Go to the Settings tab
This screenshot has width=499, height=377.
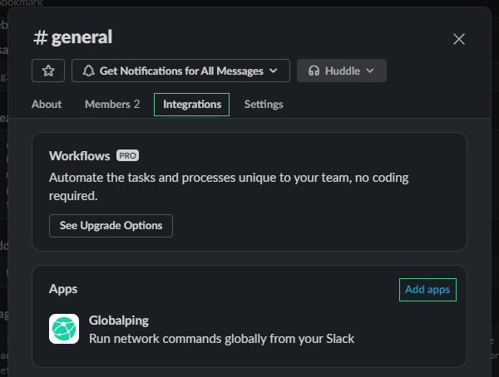264,104
